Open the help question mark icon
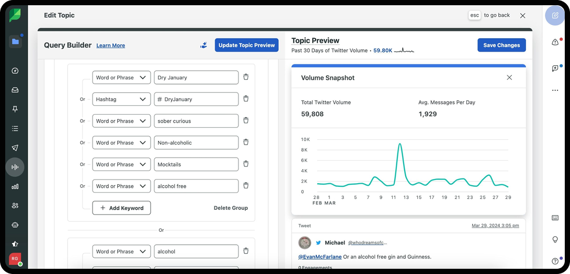Image resolution: width=570 pixels, height=274 pixels. coord(555,261)
